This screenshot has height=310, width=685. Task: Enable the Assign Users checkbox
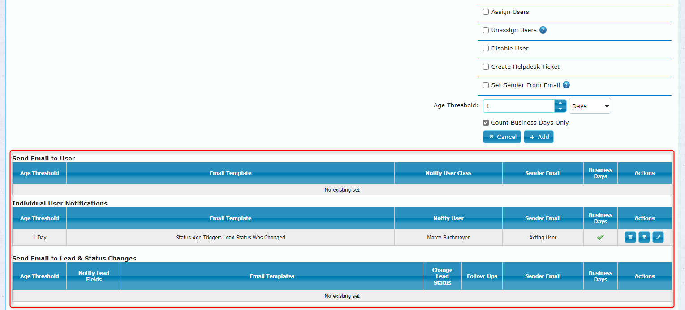tap(486, 12)
